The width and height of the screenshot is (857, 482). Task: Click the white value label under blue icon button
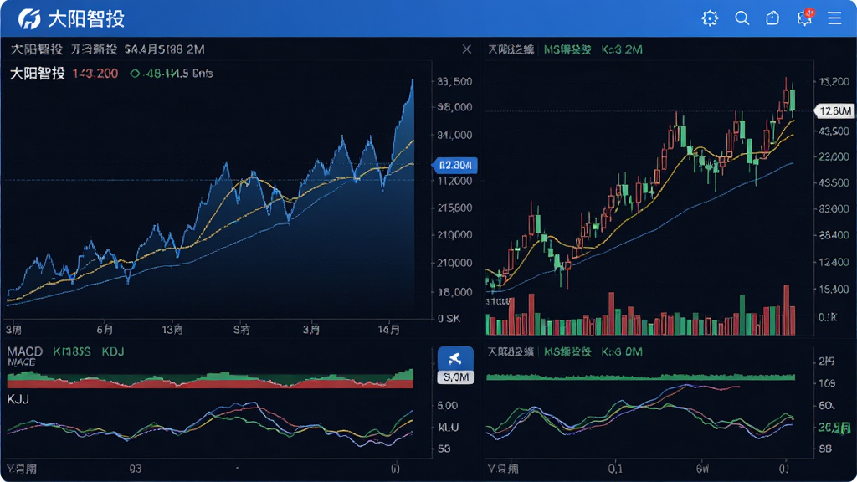click(x=455, y=377)
